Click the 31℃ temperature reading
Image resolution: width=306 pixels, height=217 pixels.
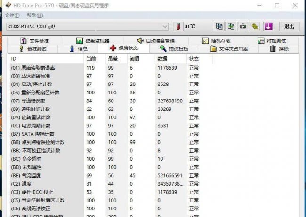190,26
